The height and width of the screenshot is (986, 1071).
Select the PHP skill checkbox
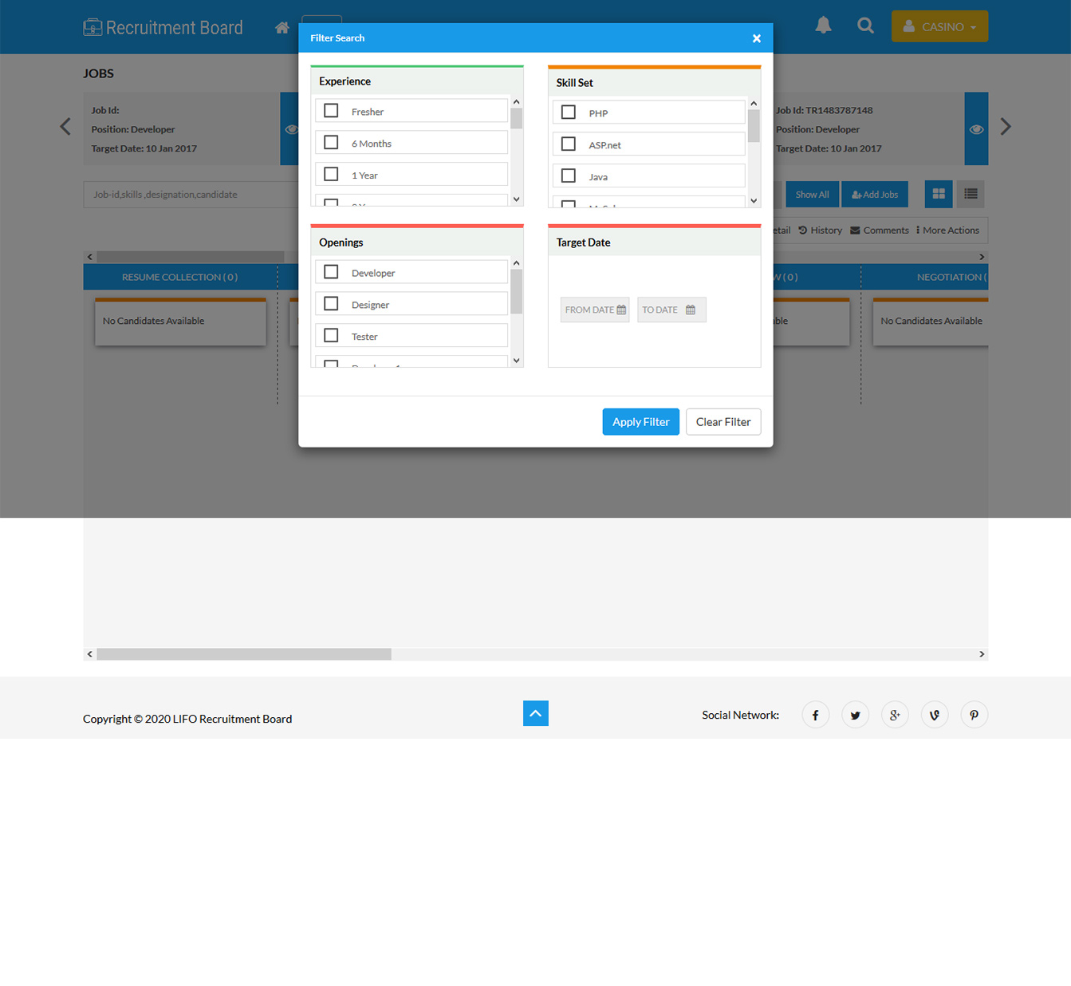pos(569,112)
